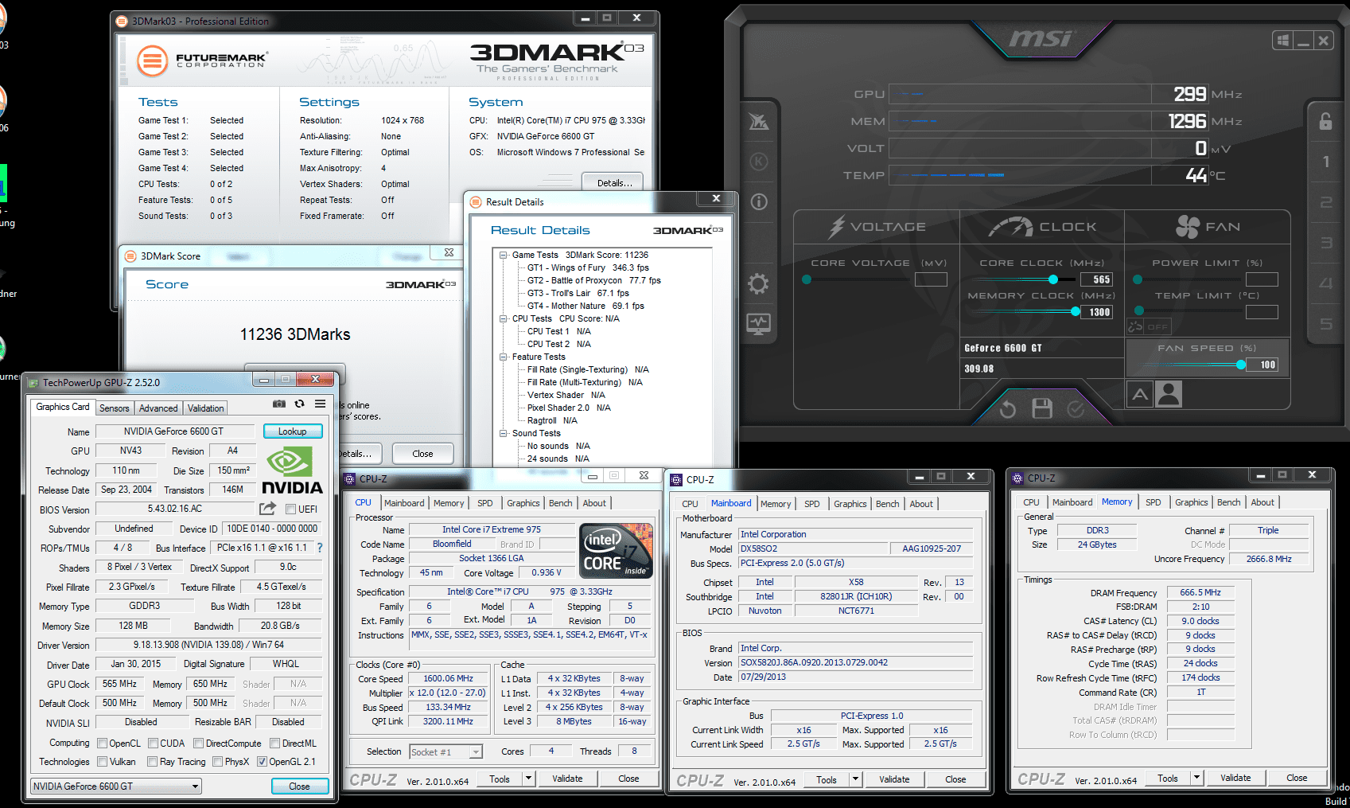Click Validate in the CPU-Z Processor window

567,779
